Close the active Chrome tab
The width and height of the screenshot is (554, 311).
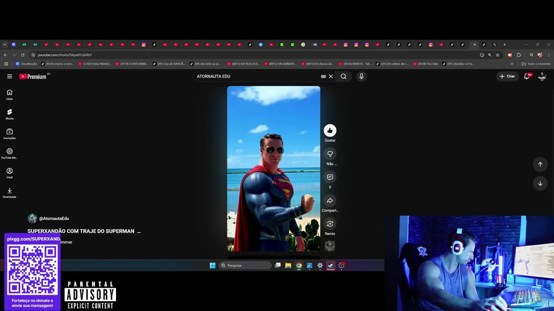pyautogui.click(x=474, y=44)
